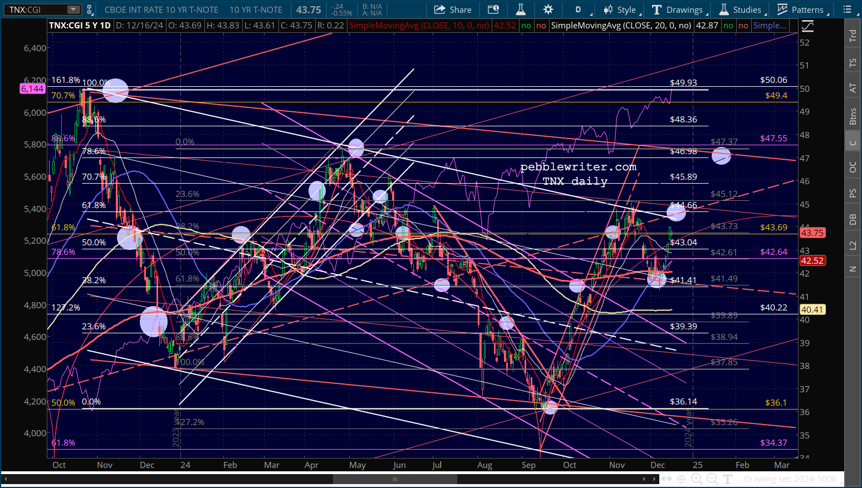Click the $43.69 yellow level label
Viewport: 862px width, 488px height.
point(774,228)
